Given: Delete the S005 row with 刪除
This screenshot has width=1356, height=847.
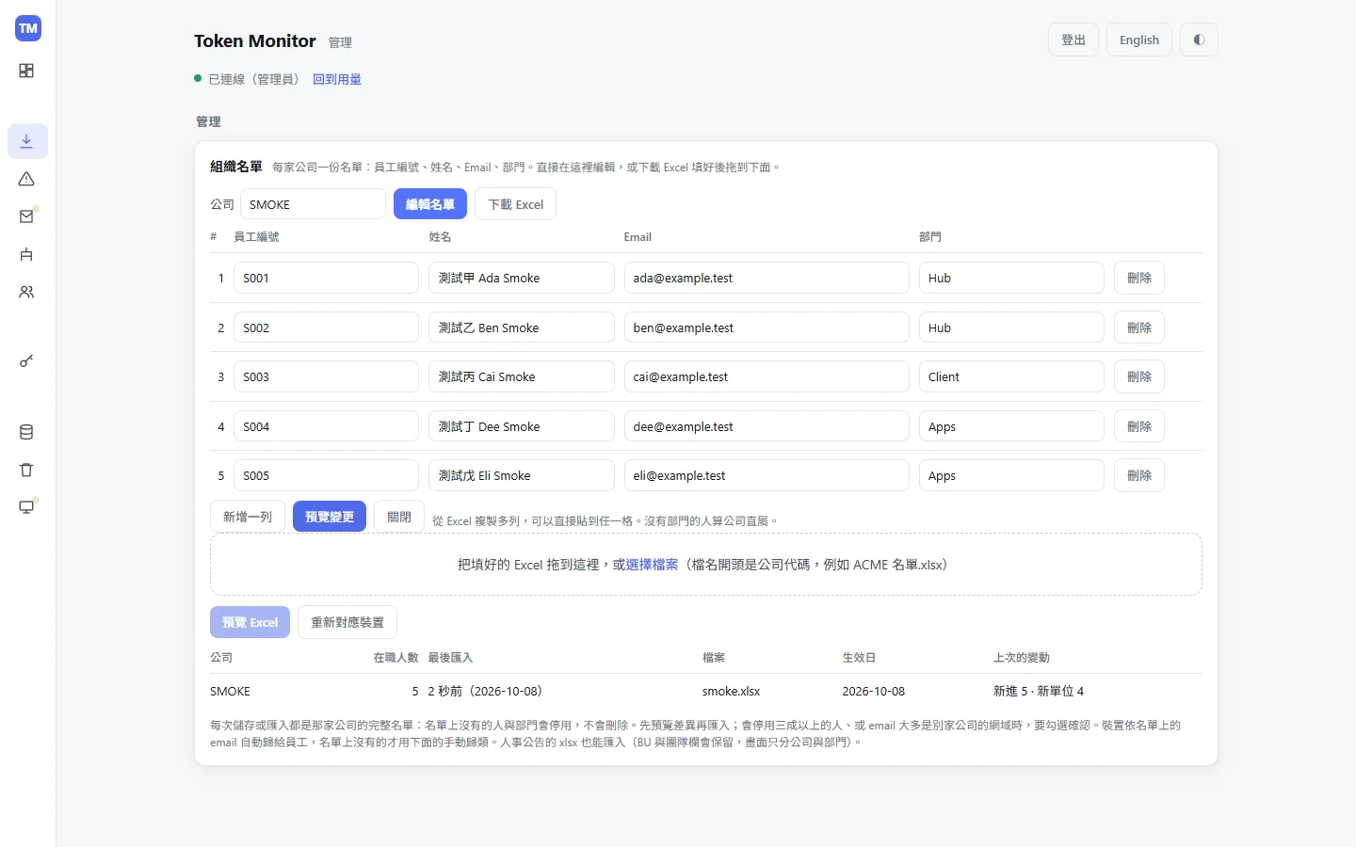Looking at the screenshot, I should (1139, 475).
